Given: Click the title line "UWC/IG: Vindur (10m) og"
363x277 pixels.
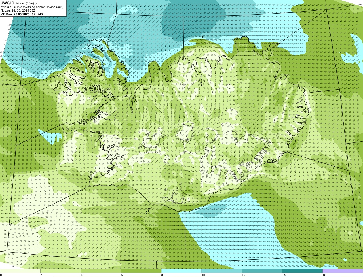Looking at the screenshot, I should click(x=20, y=3).
